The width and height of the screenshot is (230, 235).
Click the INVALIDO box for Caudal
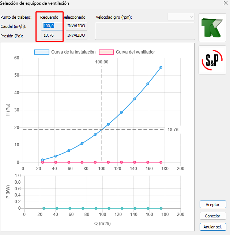[x=76, y=26]
